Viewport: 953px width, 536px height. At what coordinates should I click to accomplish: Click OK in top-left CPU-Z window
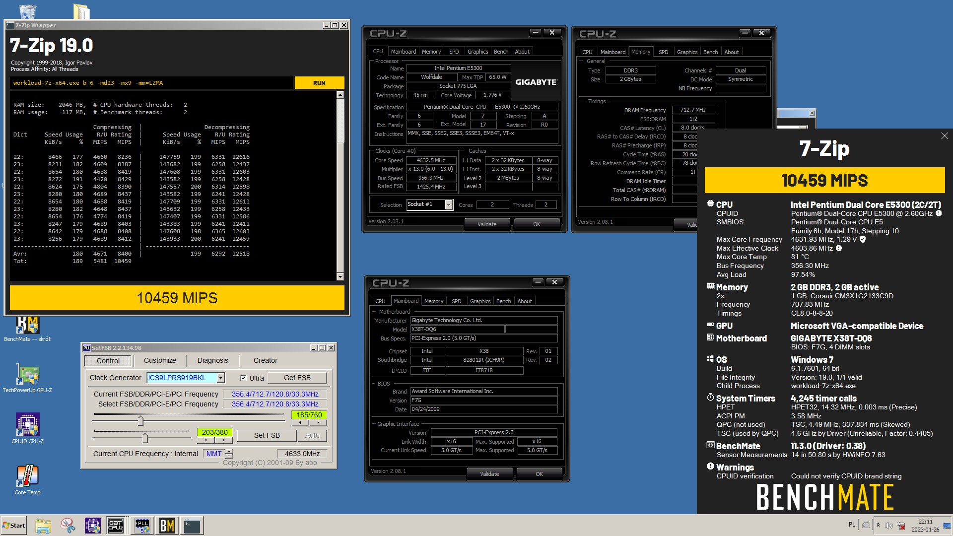point(537,224)
